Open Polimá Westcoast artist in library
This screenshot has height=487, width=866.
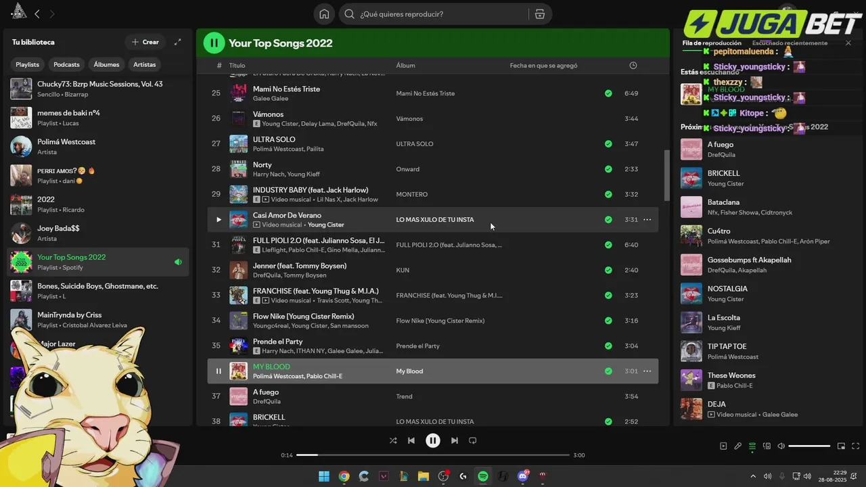pos(99,146)
